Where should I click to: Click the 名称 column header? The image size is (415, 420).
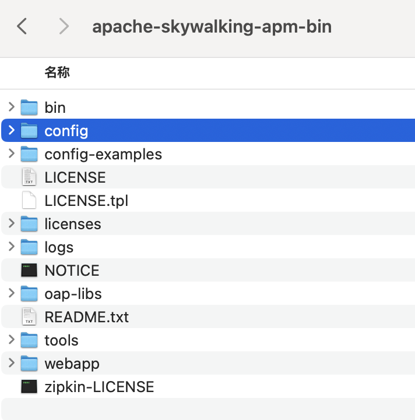(x=57, y=72)
